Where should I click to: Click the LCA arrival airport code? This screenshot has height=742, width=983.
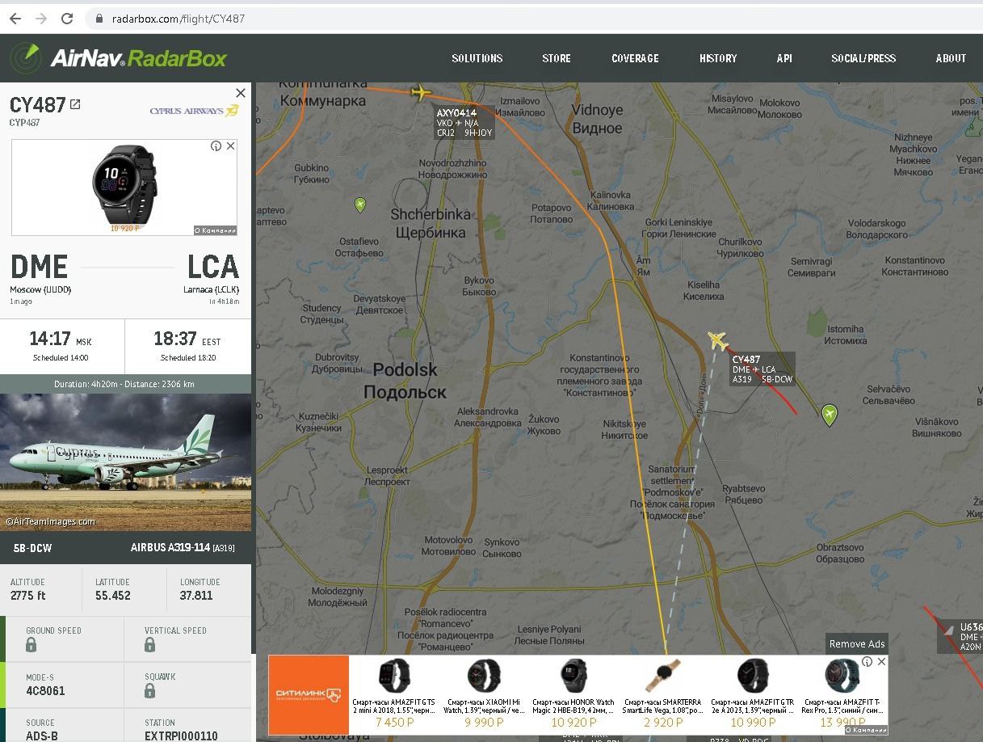[213, 267]
